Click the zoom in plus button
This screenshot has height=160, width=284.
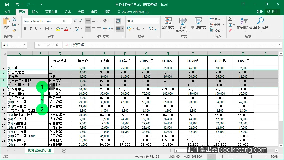(x=266, y=157)
